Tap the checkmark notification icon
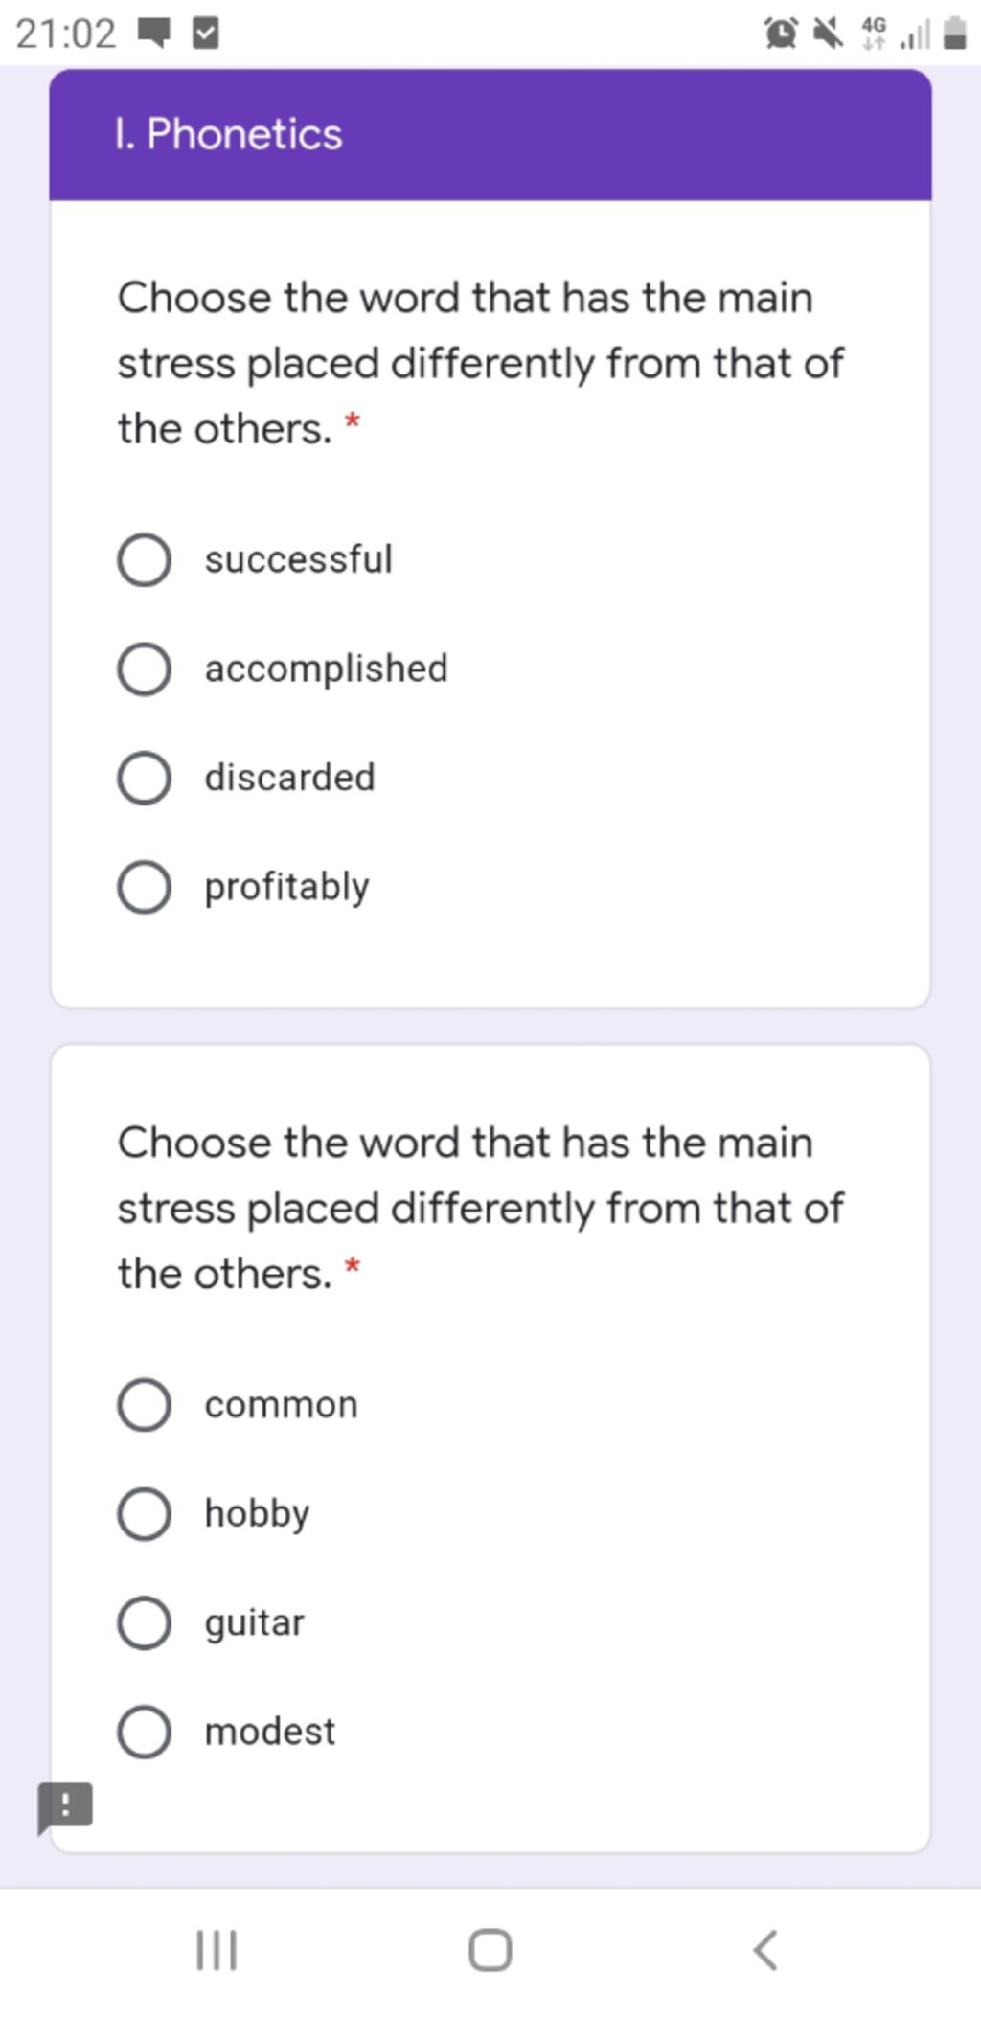 (x=206, y=34)
